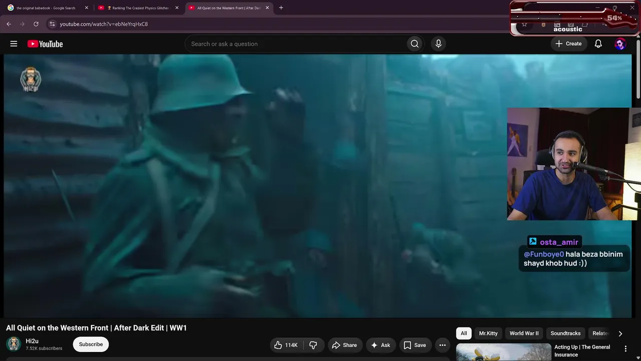The image size is (641, 361).
Task: Filter recommendations by World War II
Action: pyautogui.click(x=524, y=333)
